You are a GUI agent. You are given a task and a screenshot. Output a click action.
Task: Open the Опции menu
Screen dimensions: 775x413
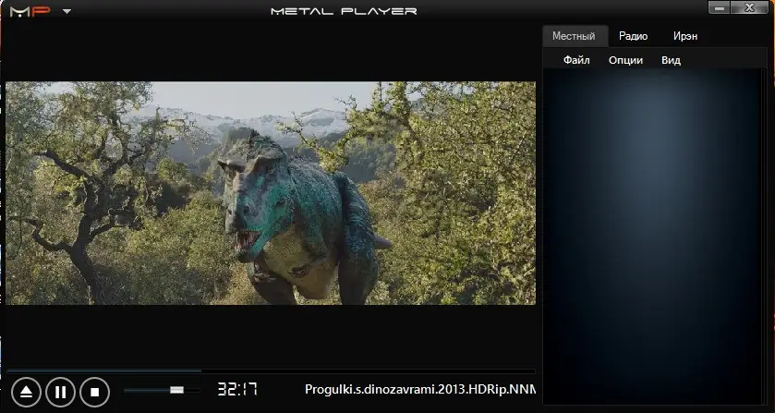click(x=625, y=60)
